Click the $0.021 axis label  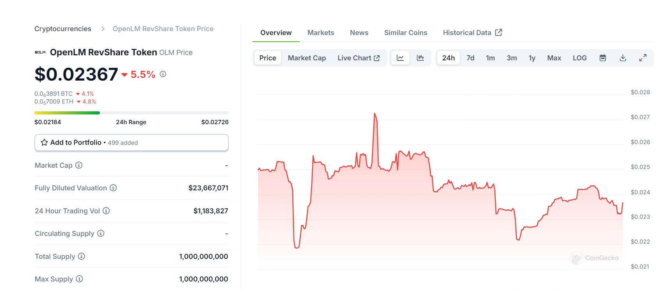[x=640, y=267]
